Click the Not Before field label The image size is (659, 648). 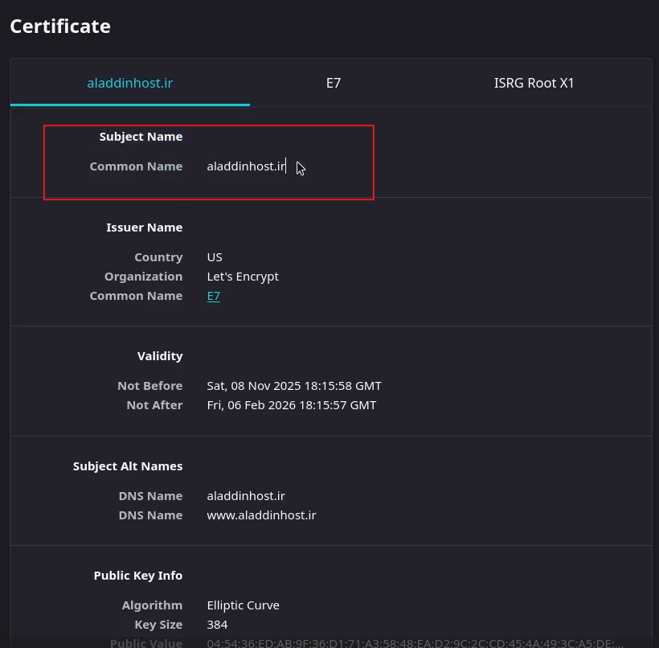pos(150,386)
